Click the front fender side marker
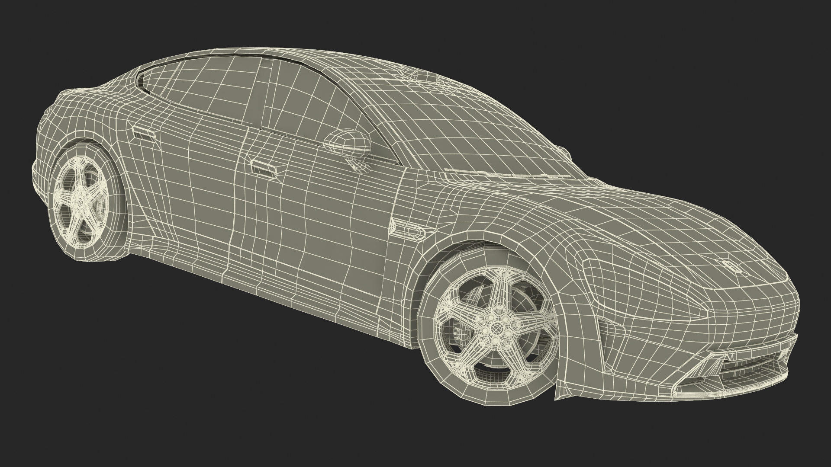This screenshot has width=831, height=467. [x=408, y=230]
